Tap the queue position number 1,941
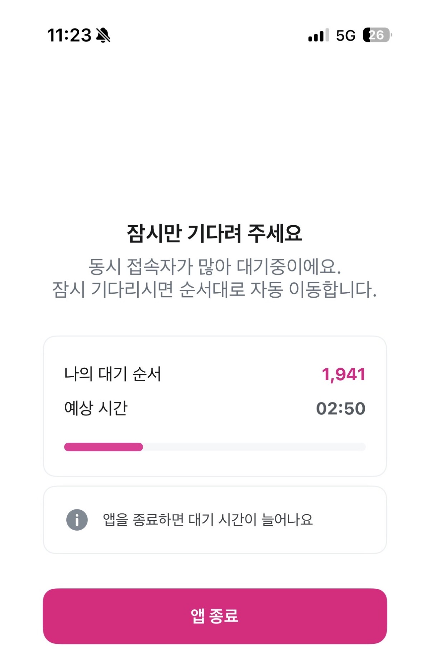Image resolution: width=430 pixels, height=666 pixels. pos(343,374)
